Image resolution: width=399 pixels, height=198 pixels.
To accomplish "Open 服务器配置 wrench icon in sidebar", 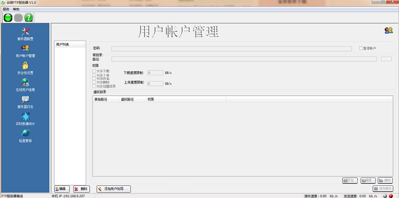I will (25, 32).
